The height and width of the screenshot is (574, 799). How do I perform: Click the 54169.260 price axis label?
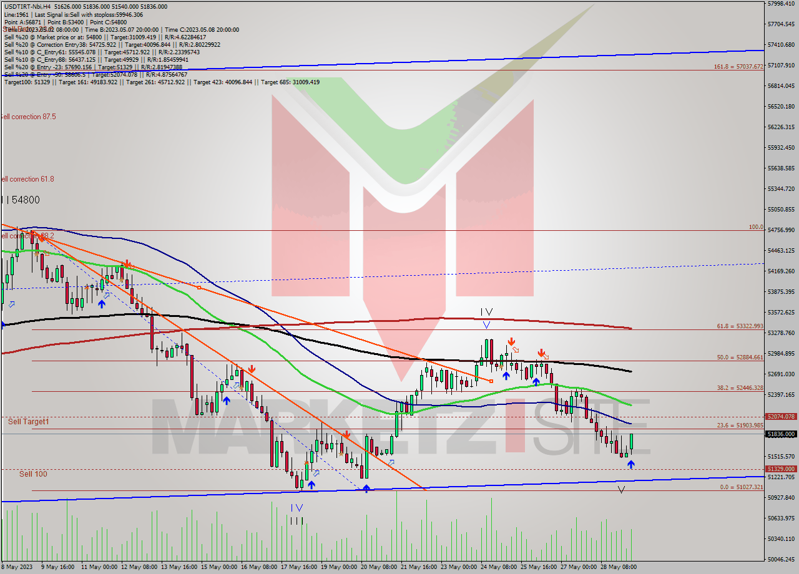click(x=782, y=271)
